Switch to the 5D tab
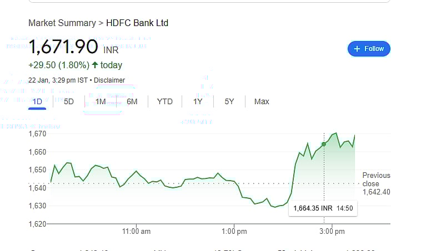This screenshot has width=421, height=251. (69, 101)
